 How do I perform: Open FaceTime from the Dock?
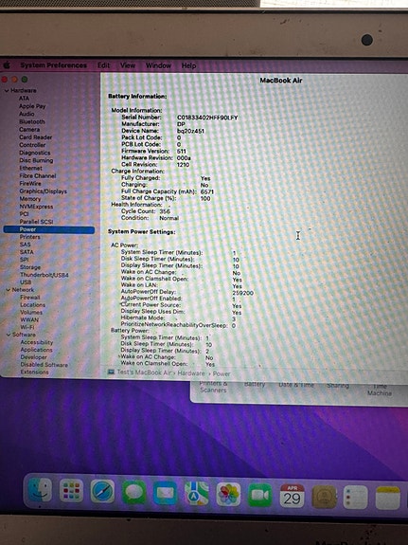pyautogui.click(x=259, y=495)
